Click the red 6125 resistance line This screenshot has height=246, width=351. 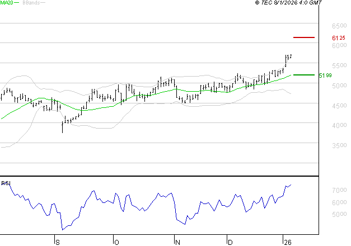coord(304,37)
